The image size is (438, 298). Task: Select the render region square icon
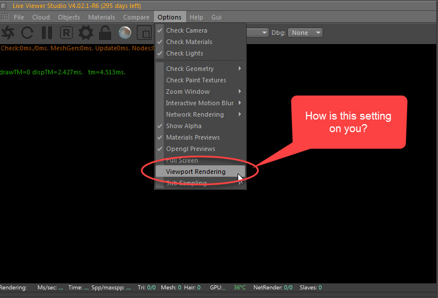pos(144,33)
